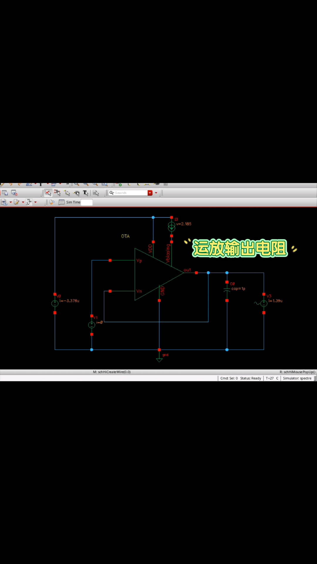The image size is (317, 564).
Task: Click the save-sheet icon in bottom toolbar row
Action: coord(4,202)
